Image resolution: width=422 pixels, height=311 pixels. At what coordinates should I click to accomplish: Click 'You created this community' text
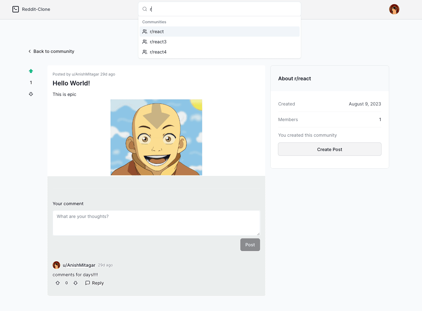(x=308, y=135)
